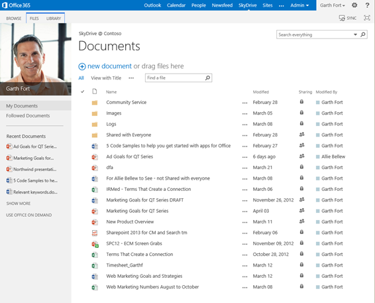The image size is (375, 303).
Task: Open New Product Overview document
Action: tap(130, 221)
